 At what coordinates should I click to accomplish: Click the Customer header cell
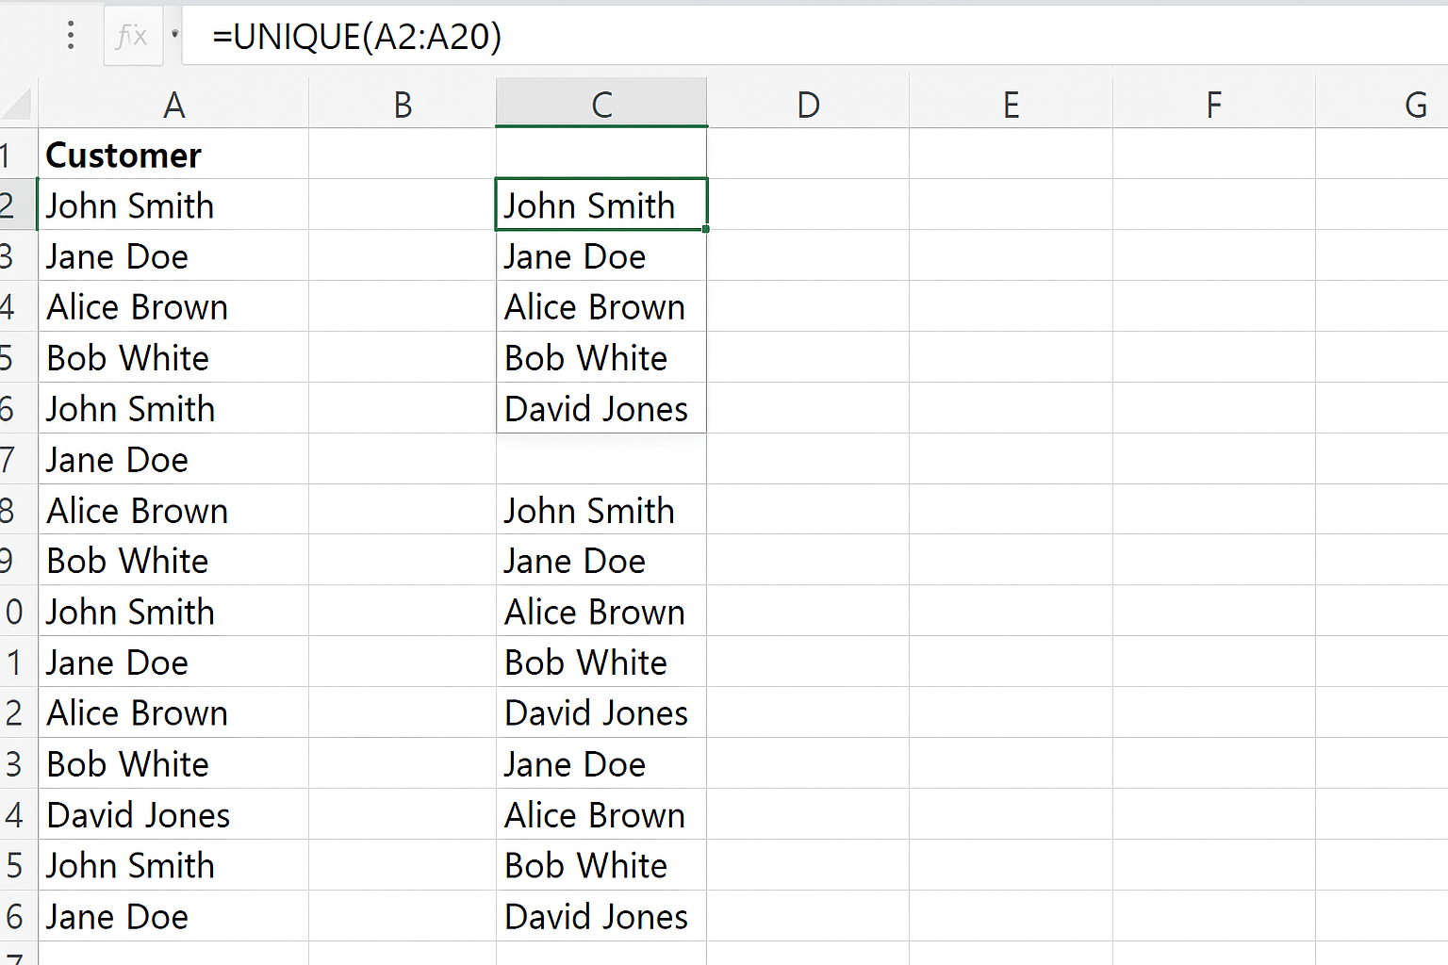click(x=173, y=154)
